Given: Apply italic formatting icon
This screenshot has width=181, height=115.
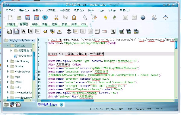Looking at the screenshot, I should tap(30, 31).
